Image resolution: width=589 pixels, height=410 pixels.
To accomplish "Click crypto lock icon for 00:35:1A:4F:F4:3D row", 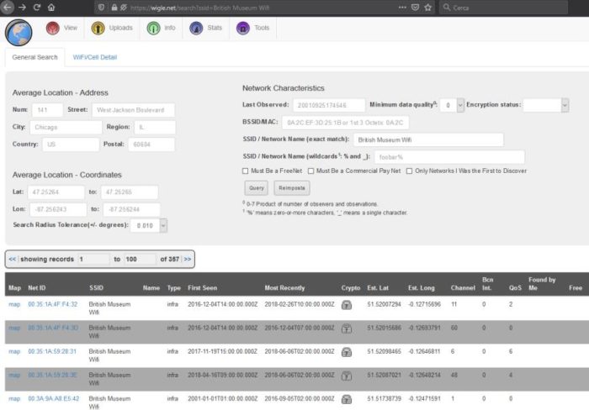I will (x=347, y=329).
